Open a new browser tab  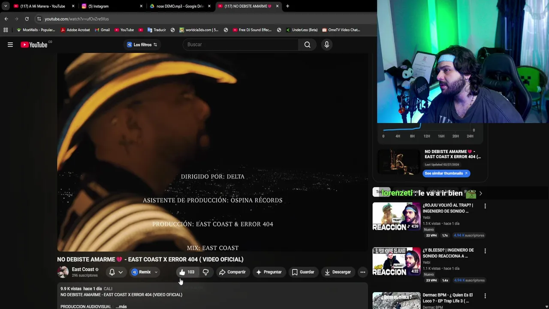tap(287, 6)
